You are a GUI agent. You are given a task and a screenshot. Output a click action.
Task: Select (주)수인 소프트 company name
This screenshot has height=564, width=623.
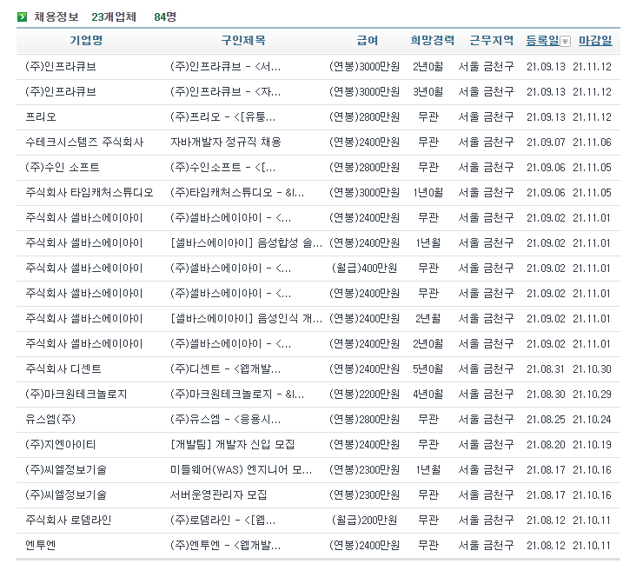click(62, 168)
